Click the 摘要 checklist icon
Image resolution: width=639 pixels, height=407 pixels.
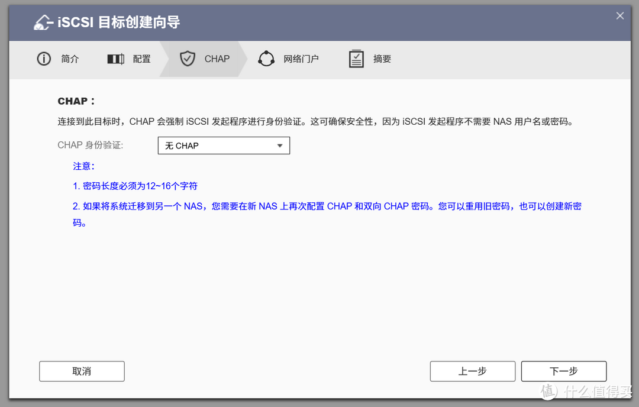click(356, 59)
